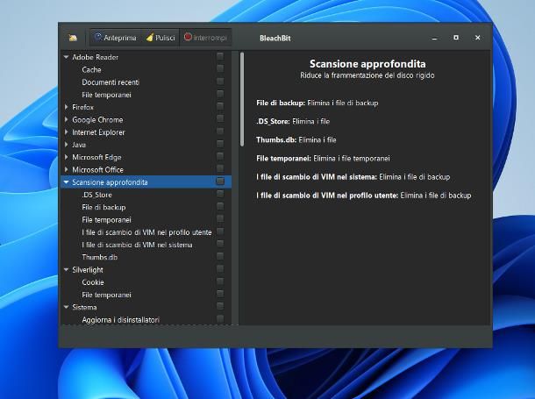
Task: Click the Scansione approfondita heading
Action: pos(367,64)
